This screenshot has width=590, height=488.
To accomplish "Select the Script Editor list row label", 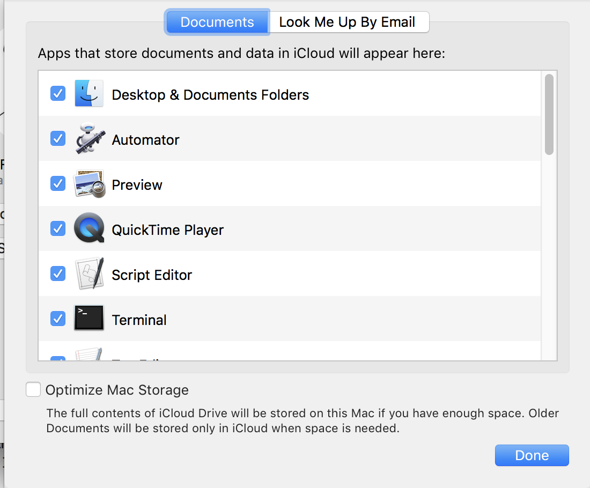I will (x=152, y=275).
